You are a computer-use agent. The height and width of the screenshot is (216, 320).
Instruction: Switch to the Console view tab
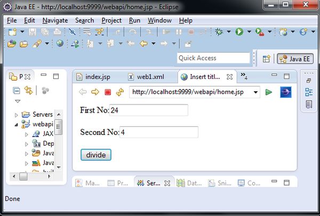[249, 183]
